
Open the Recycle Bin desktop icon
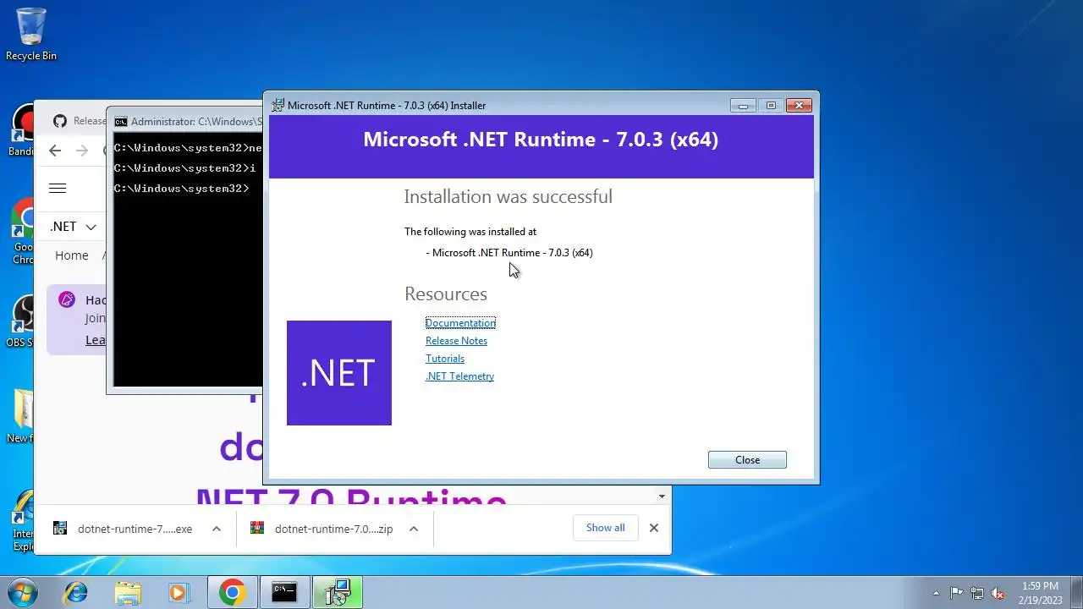point(31,34)
